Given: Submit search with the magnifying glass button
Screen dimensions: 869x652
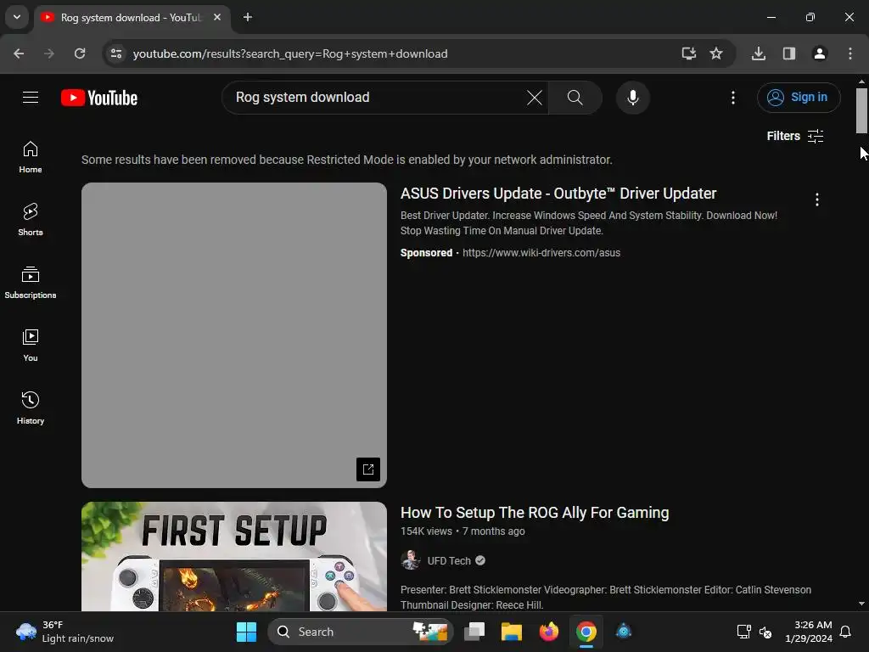Looking at the screenshot, I should tap(575, 98).
